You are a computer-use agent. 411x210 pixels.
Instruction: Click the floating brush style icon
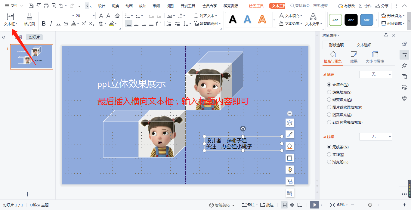pyautogui.click(x=290, y=134)
